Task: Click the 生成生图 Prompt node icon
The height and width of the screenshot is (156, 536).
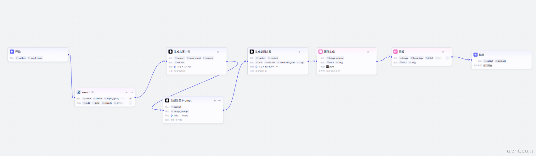Action: (167, 101)
